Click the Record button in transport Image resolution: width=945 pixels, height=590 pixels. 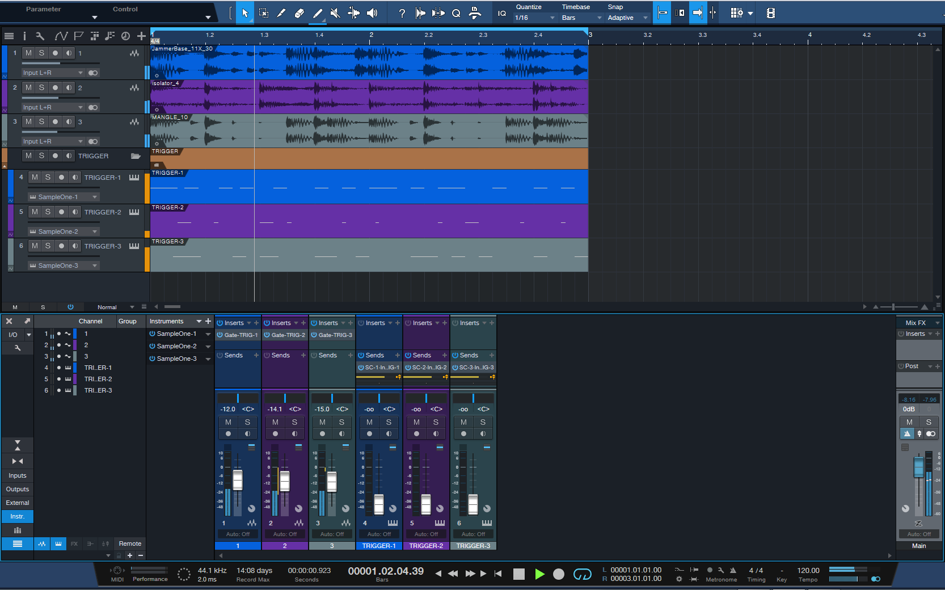pos(559,574)
